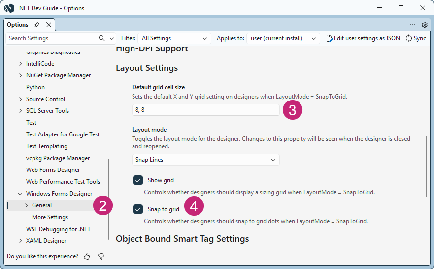The width and height of the screenshot is (434, 269).
Task: Maximize the Options window
Action: coord(401,8)
